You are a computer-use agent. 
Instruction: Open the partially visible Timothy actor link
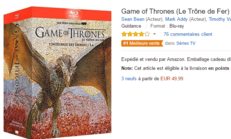pyautogui.click(x=220, y=19)
